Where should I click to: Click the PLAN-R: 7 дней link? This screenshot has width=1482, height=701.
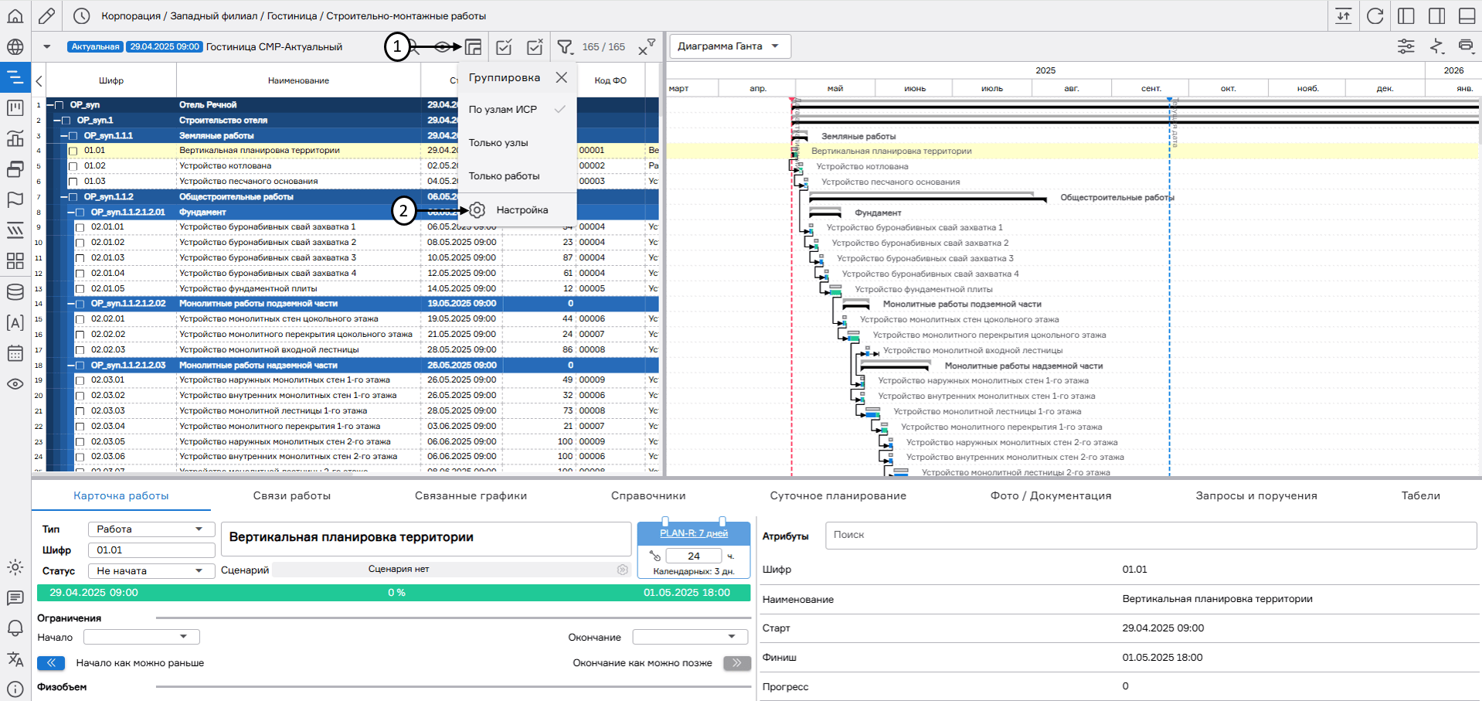pyautogui.click(x=693, y=533)
